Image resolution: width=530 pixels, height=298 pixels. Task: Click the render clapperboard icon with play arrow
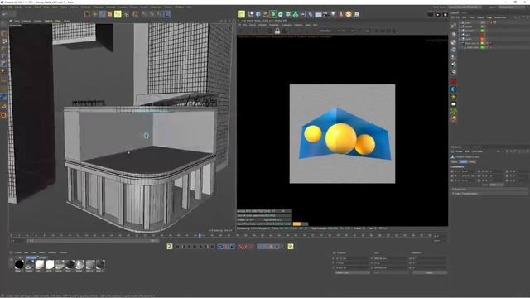438,14
